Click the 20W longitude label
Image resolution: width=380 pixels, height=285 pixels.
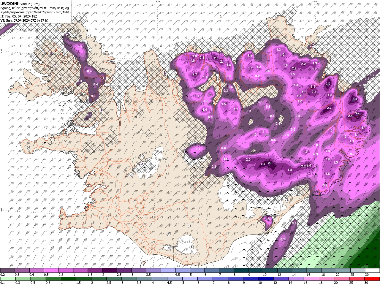pyautogui.click(x=158, y=1)
